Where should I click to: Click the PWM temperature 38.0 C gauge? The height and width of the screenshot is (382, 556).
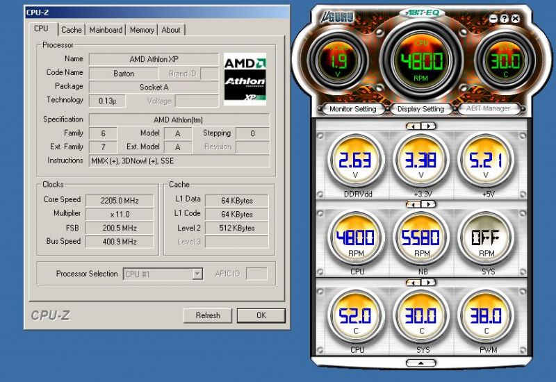[486, 316]
